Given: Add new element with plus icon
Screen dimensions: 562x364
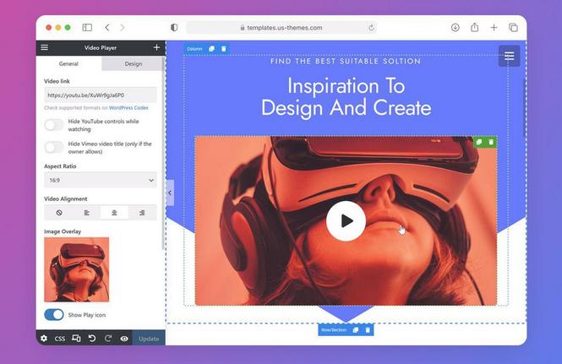Looking at the screenshot, I should tap(156, 47).
